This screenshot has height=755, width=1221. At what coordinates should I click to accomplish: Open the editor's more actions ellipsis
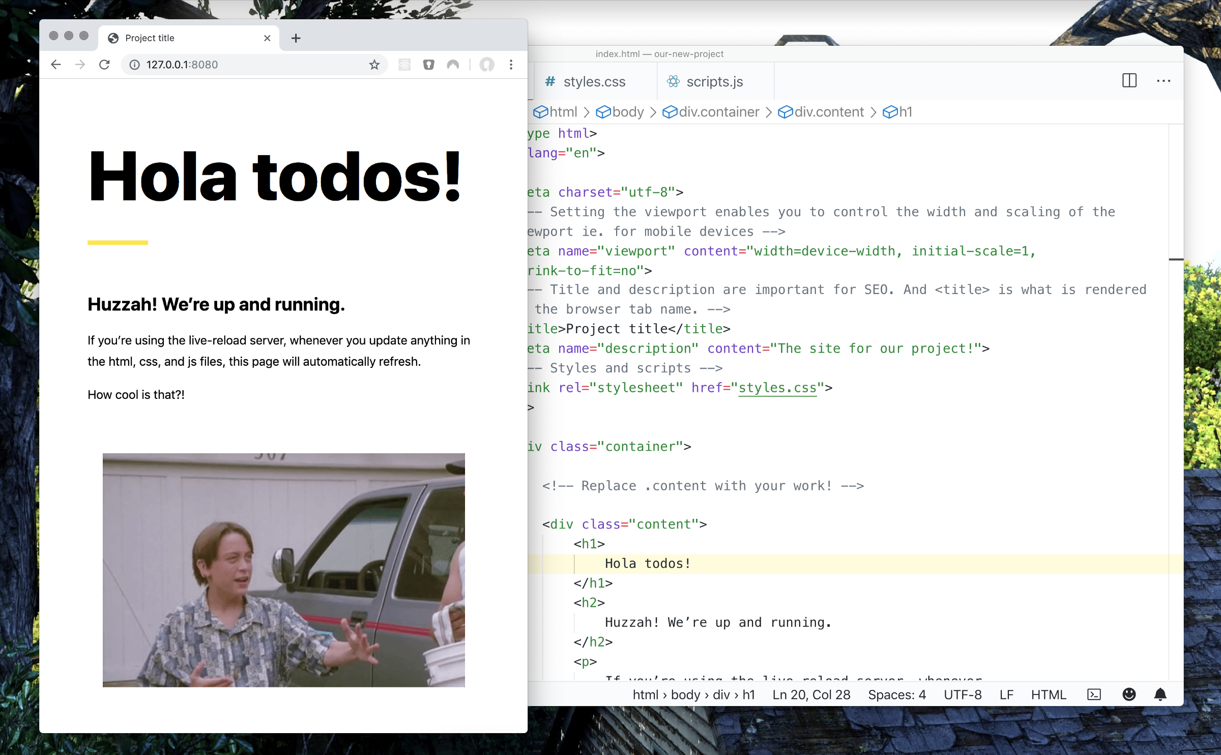pyautogui.click(x=1164, y=80)
